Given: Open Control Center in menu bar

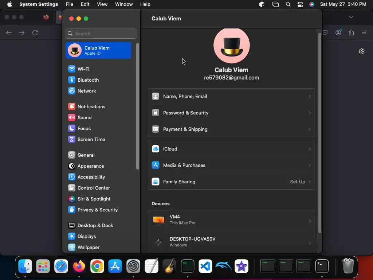Looking at the screenshot, I should [300, 4].
